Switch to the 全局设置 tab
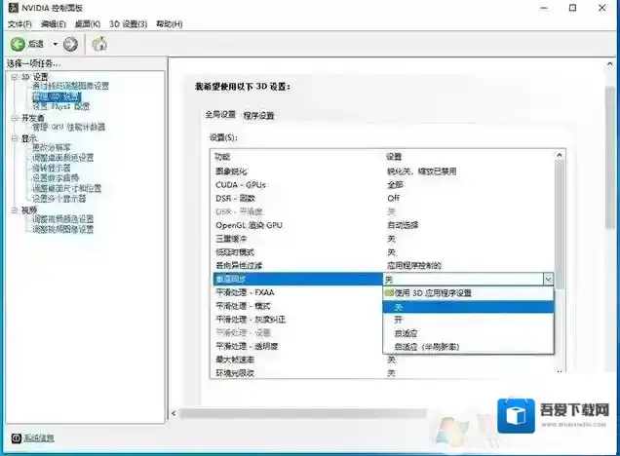Image resolution: width=620 pixels, height=456 pixels. point(220,115)
